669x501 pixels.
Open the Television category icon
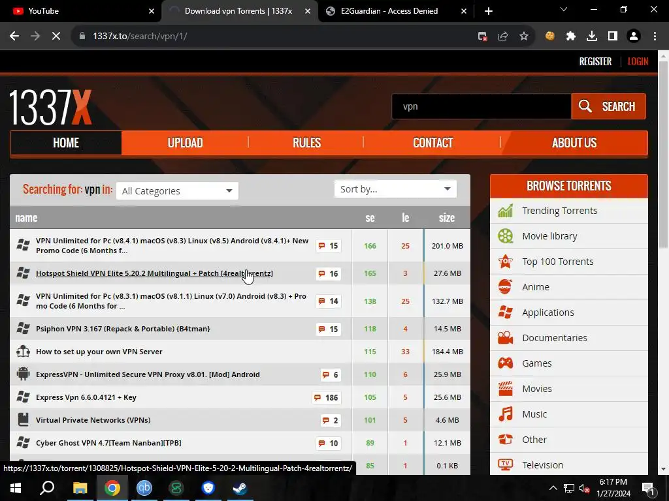(506, 464)
